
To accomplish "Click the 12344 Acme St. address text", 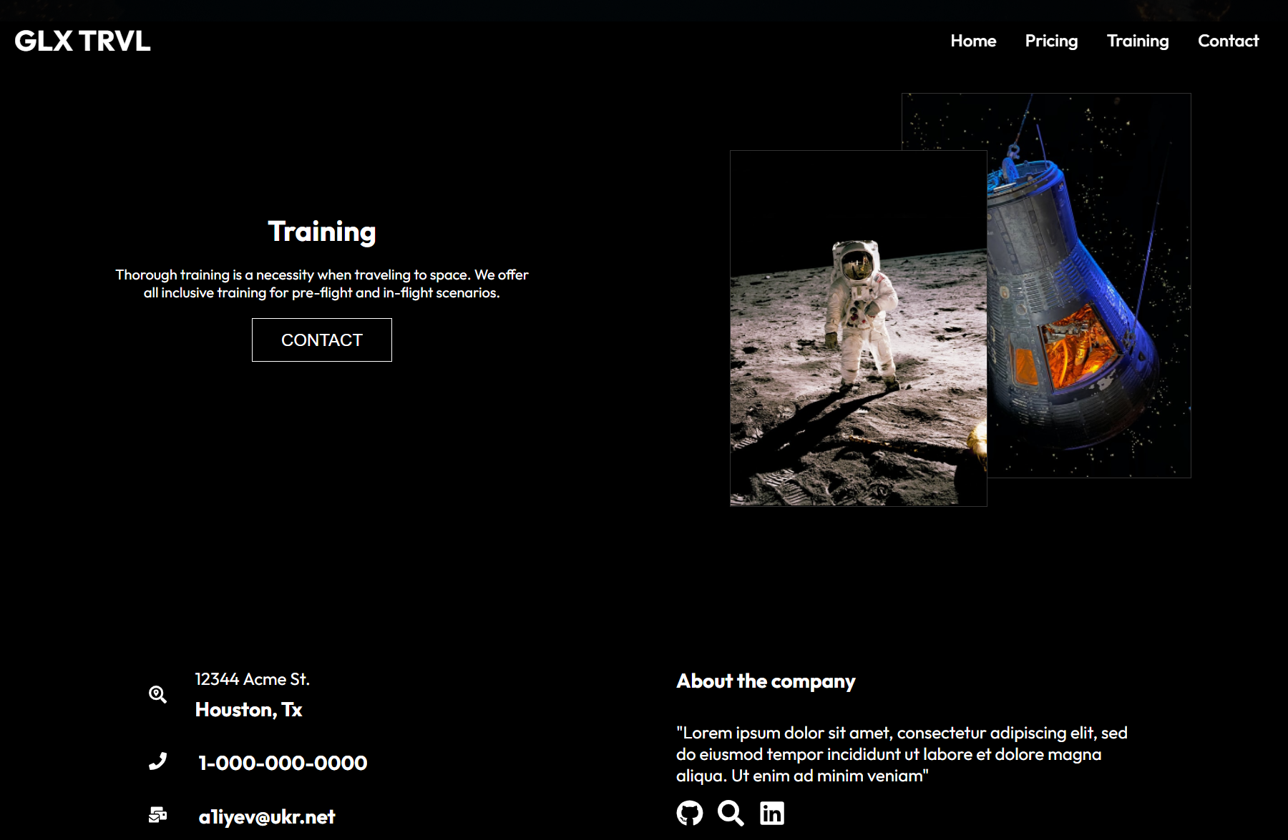I will point(252,679).
